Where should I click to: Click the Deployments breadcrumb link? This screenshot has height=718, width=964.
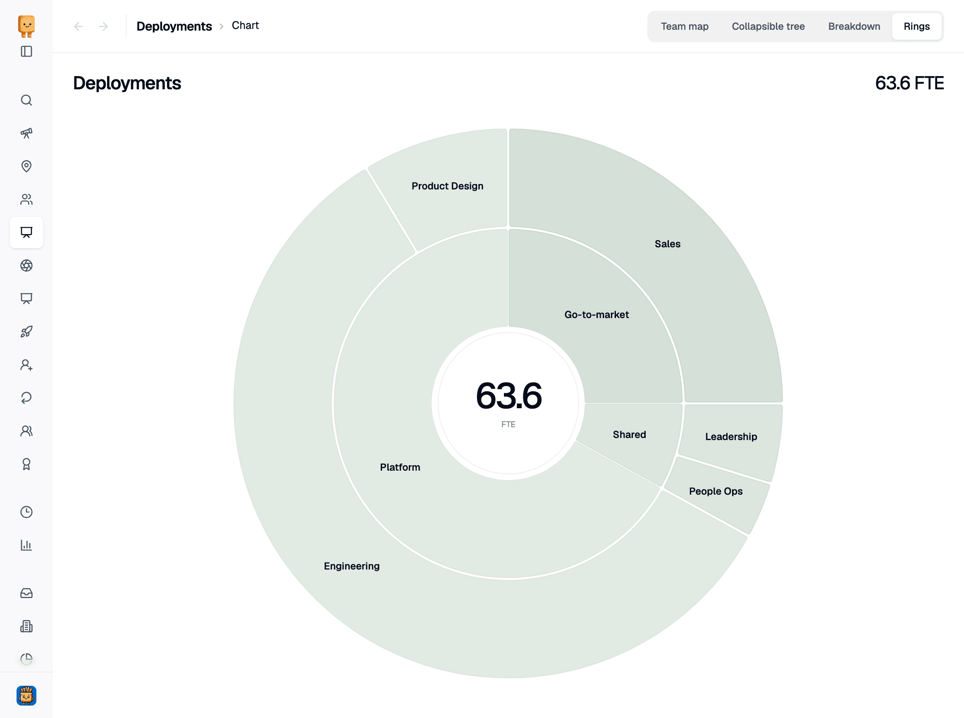[x=174, y=26]
